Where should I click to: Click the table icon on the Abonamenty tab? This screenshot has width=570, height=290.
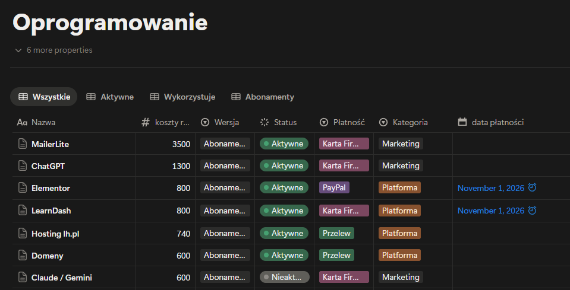(x=236, y=97)
